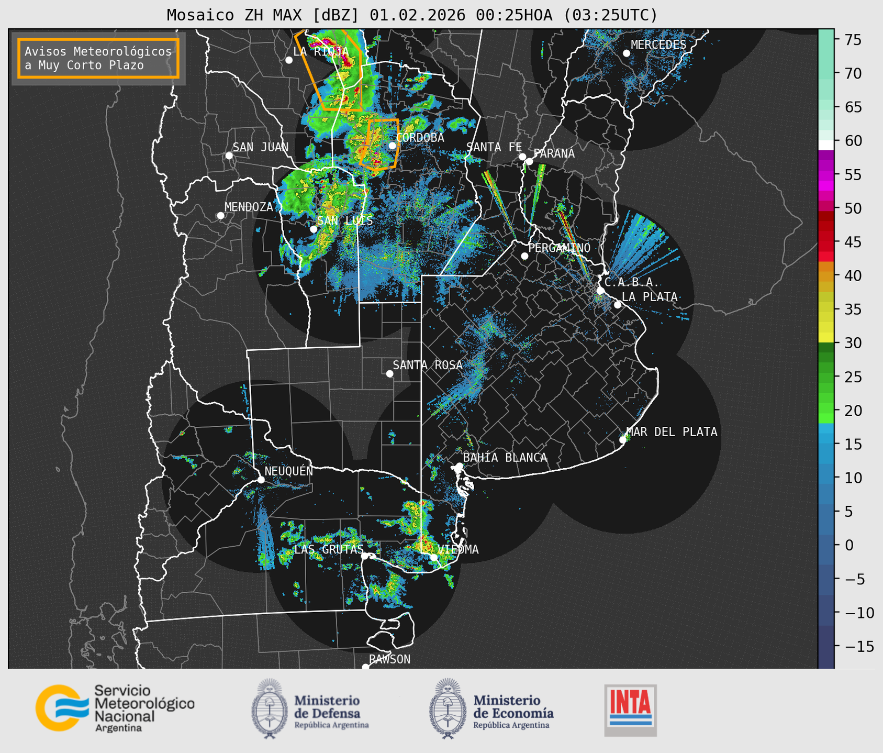The image size is (883, 753).
Task: Click the 60 dBZ white color band
Action: [x=826, y=145]
